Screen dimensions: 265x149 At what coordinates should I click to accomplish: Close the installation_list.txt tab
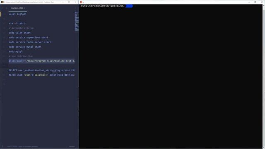click(25, 8)
